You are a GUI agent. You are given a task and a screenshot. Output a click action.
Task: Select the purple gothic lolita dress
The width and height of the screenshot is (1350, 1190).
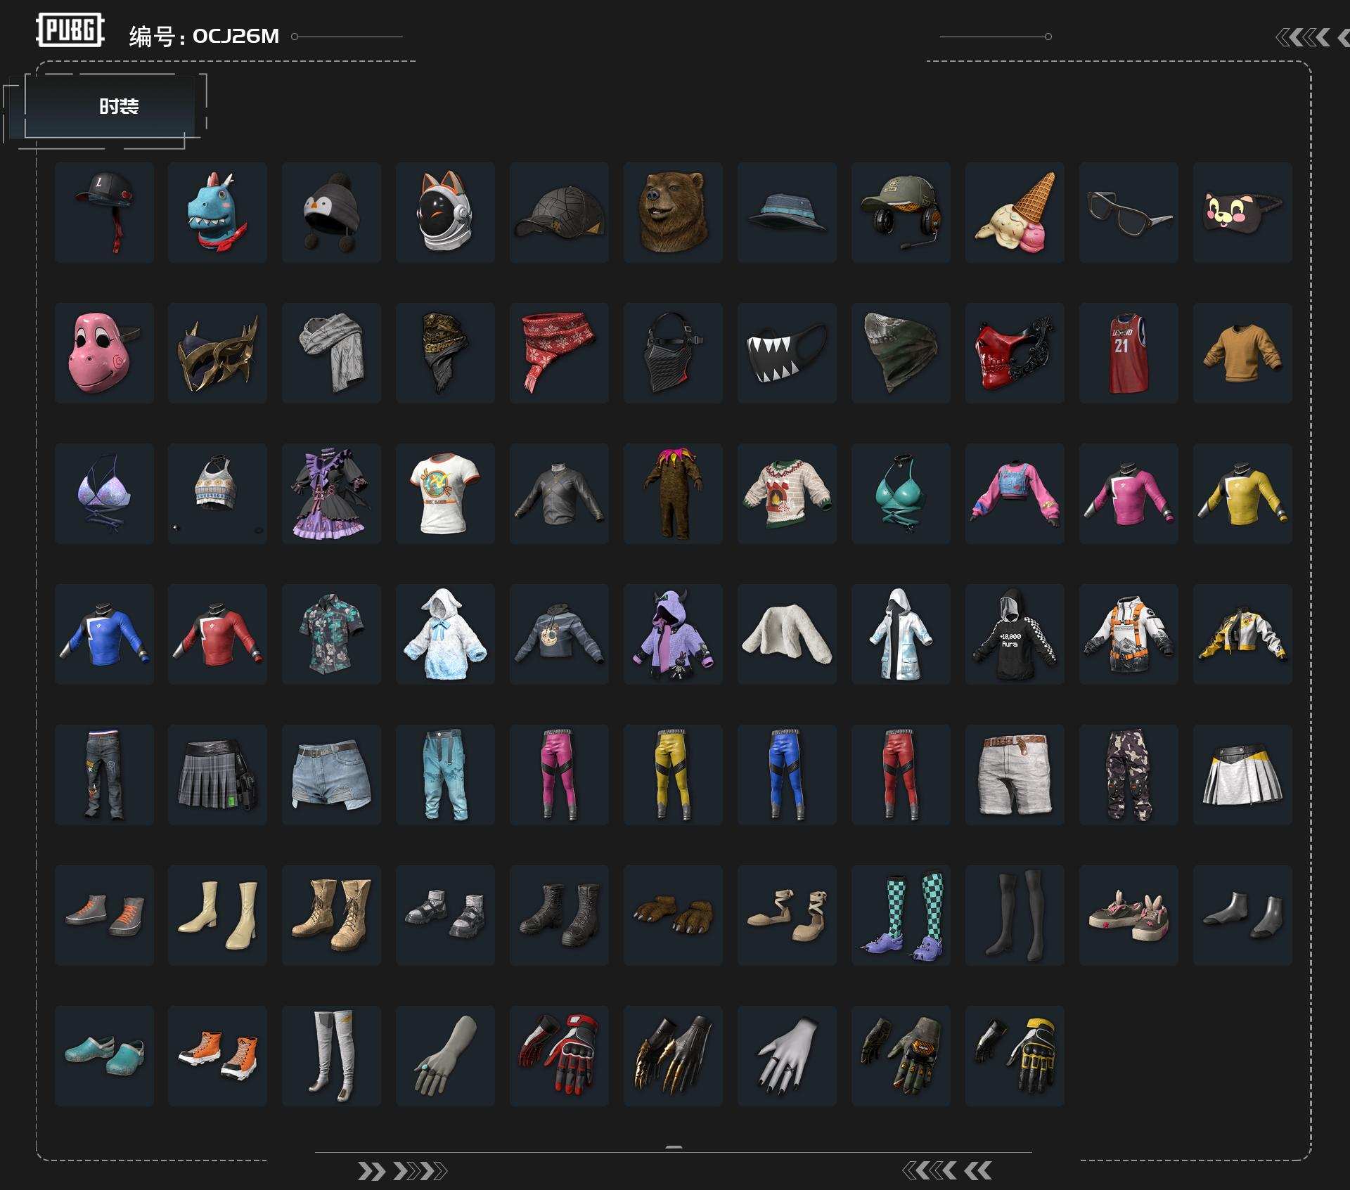[x=331, y=493]
